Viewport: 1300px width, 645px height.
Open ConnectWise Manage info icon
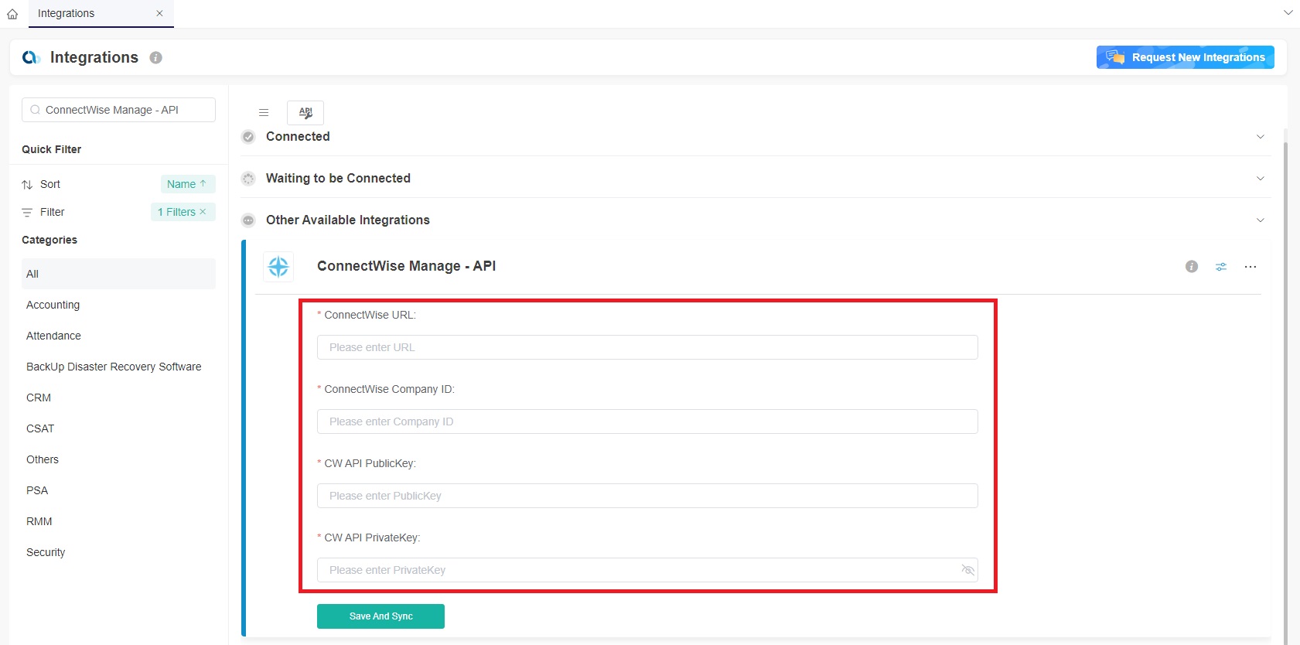pos(1191,267)
